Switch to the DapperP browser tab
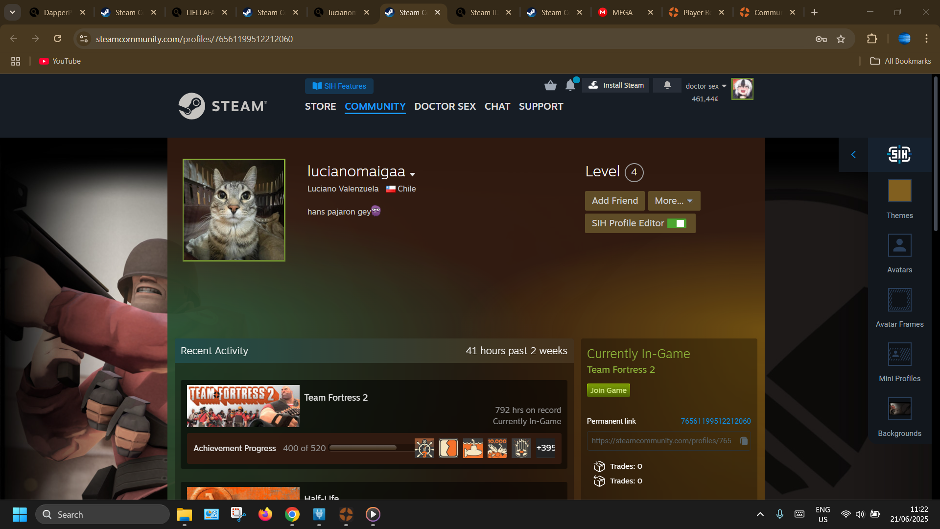The height and width of the screenshot is (529, 940). pyautogui.click(x=57, y=12)
